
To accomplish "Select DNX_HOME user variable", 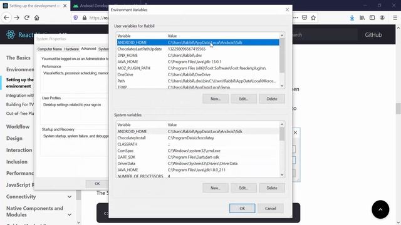I will click(x=198, y=55).
